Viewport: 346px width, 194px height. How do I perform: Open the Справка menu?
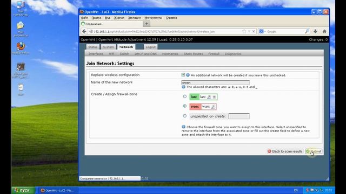tap(171, 18)
